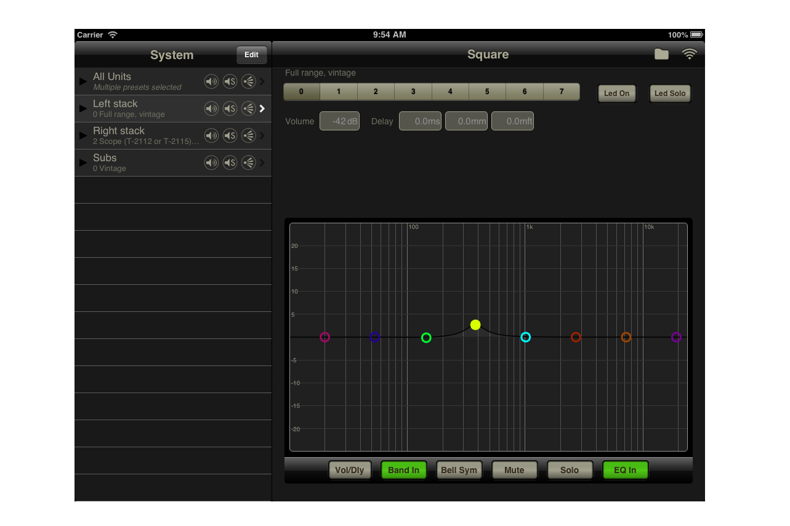Click the LED beam icon for Subs
Viewport: 790px width, 526px height.
(x=248, y=162)
